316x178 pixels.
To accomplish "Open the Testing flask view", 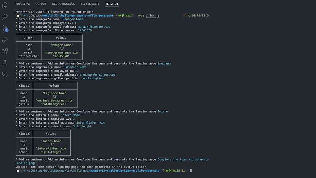I will pos(5,63).
